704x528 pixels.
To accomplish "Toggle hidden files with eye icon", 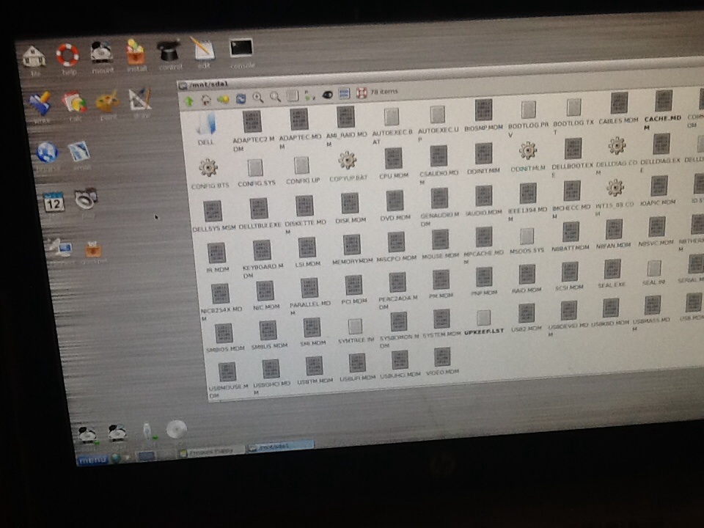I will 327,95.
